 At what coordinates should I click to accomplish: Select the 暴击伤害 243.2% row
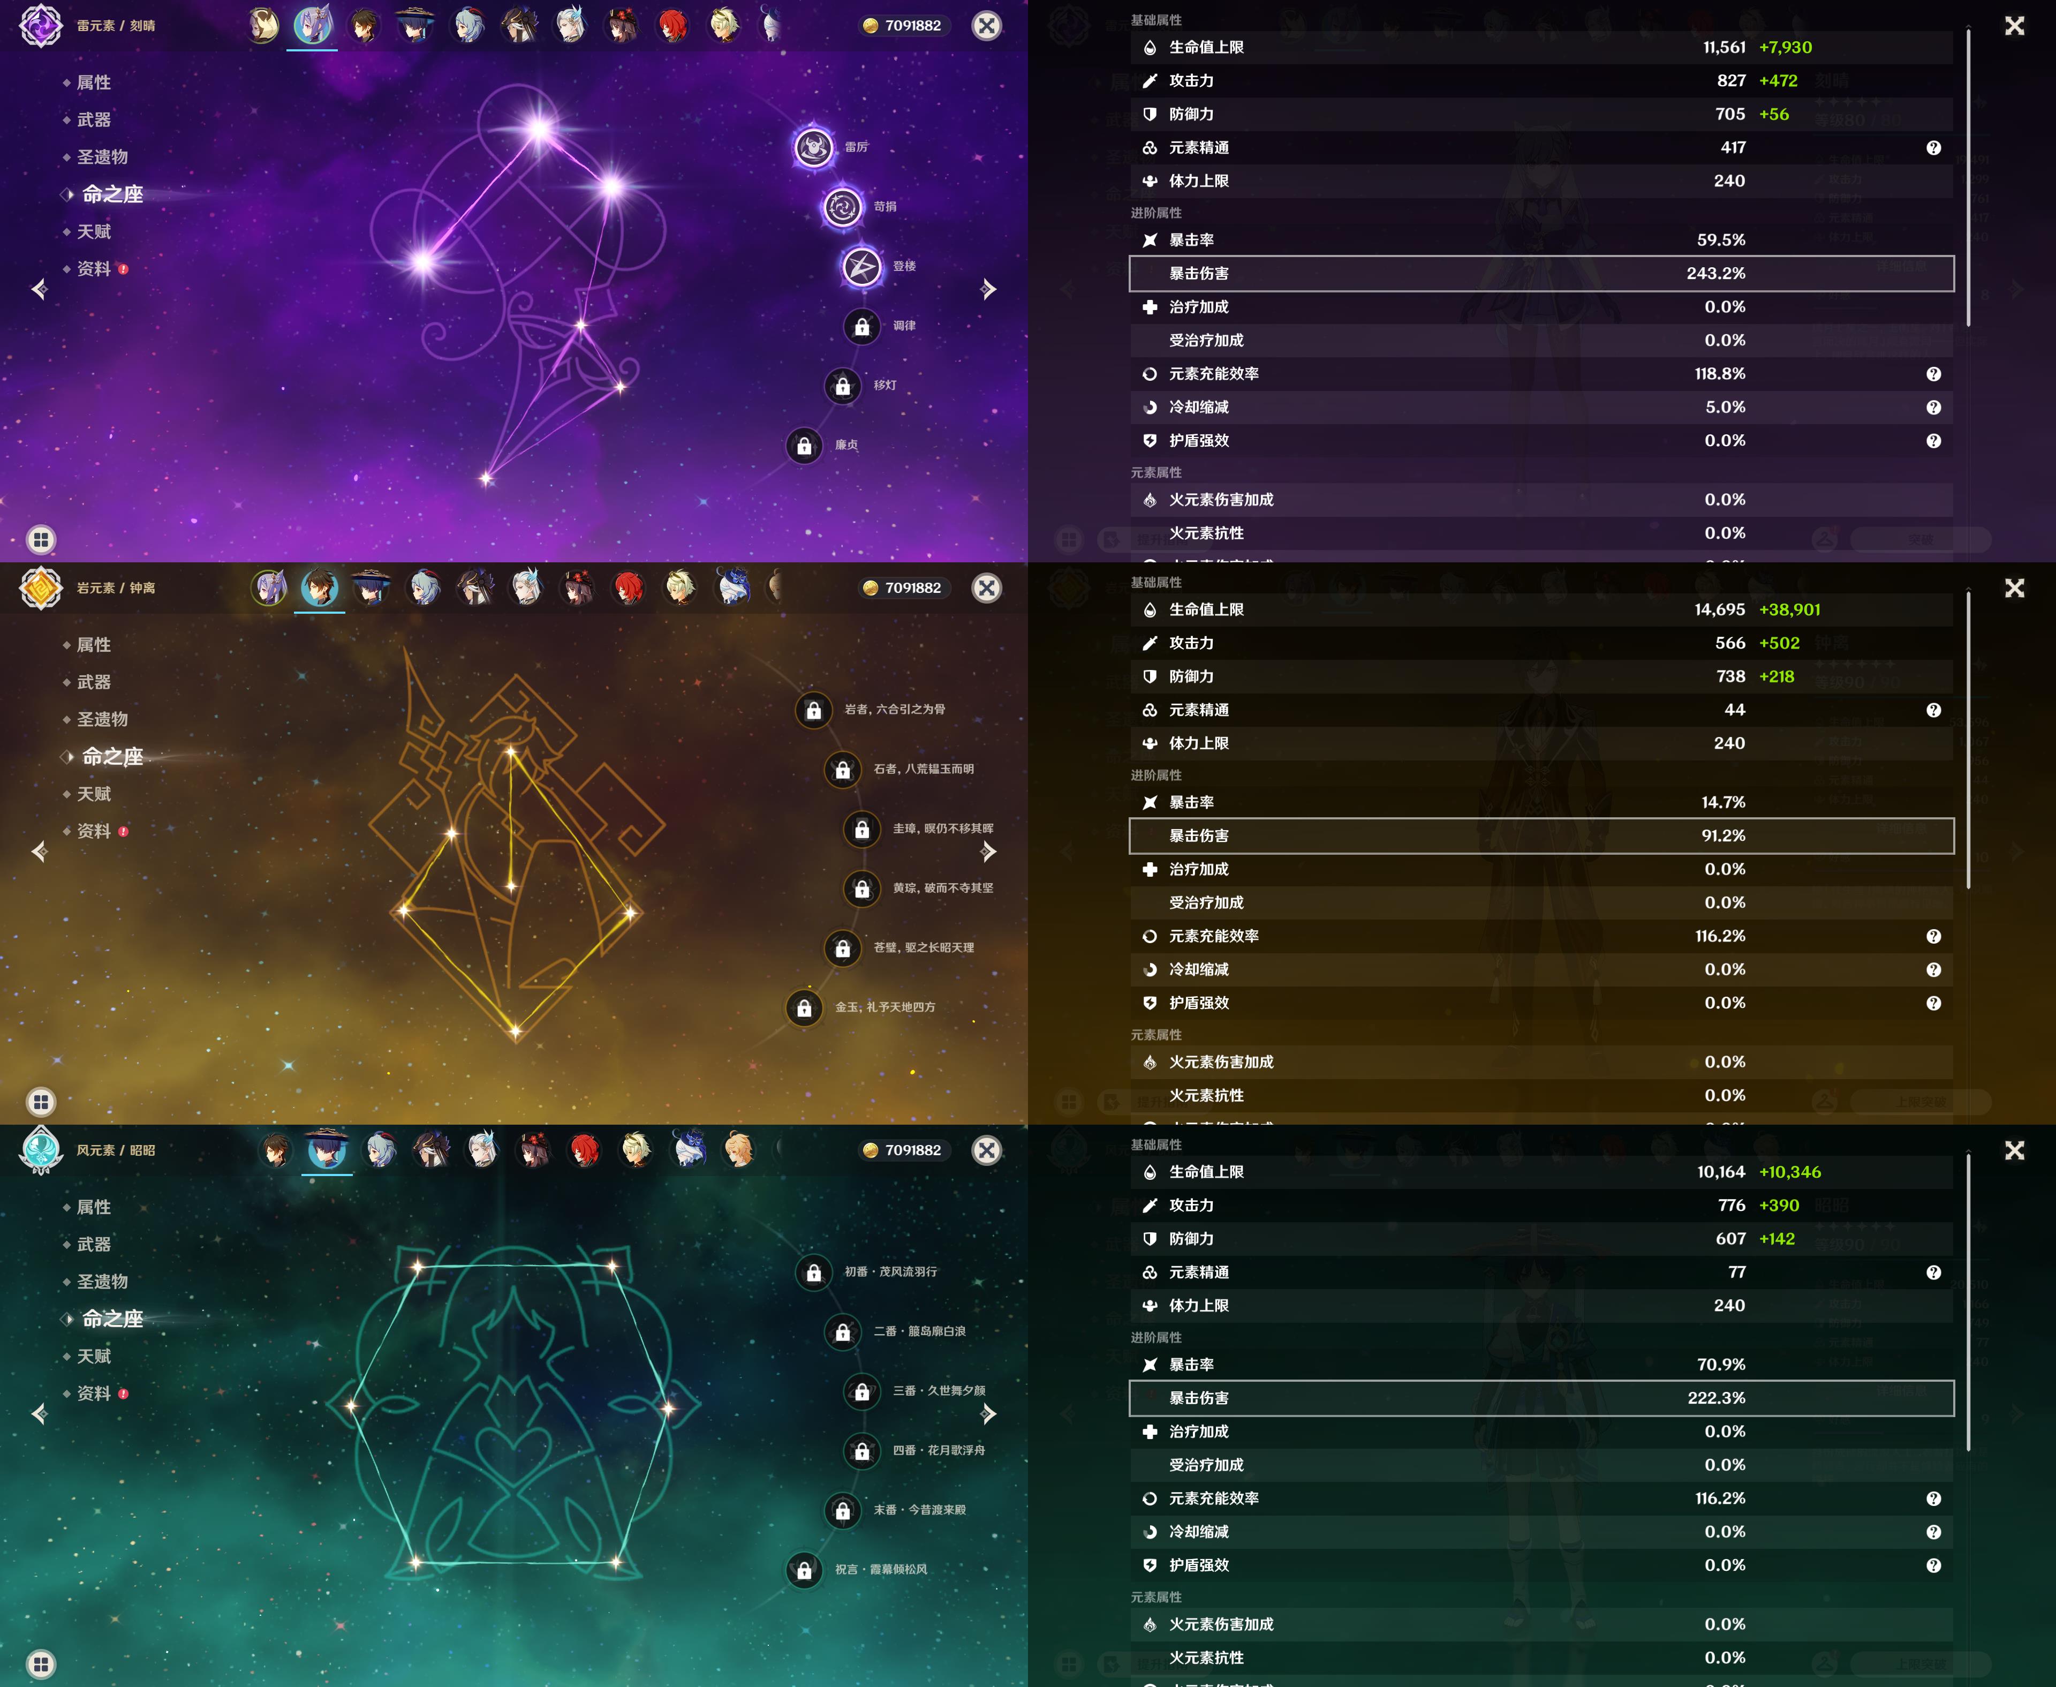pos(1541,274)
